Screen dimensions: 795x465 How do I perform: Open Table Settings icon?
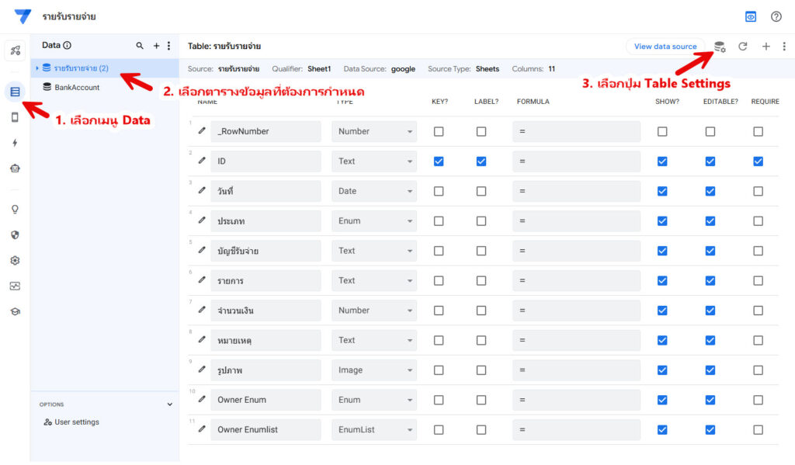point(720,47)
